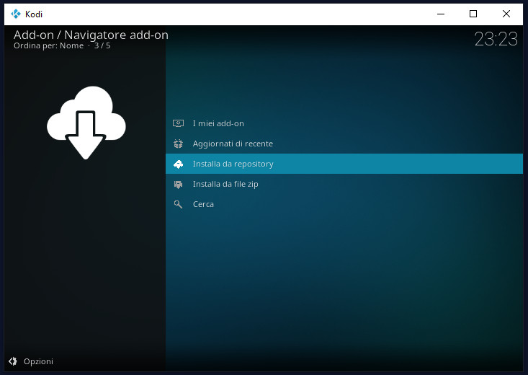Click the Kodi logo in title bar
Screen dimensions: 528x375
pos(15,14)
